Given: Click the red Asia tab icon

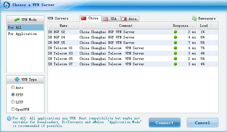Looking at the screenshot, I should click(x=124, y=19).
